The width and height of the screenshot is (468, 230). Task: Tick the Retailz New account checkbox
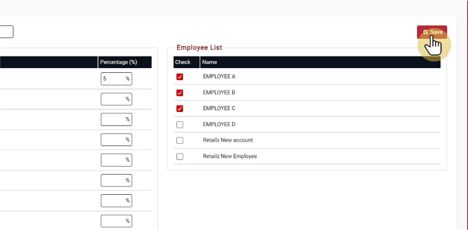180,140
